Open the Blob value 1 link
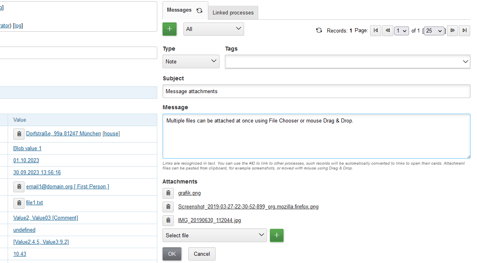 tap(27, 149)
